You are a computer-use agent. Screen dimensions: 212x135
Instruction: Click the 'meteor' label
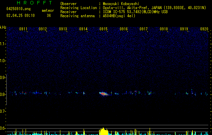point(48,10)
